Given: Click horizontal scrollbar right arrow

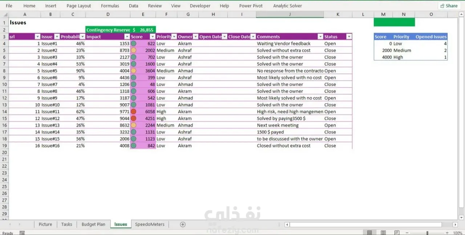Looking at the screenshot, I should [x=455, y=225].
